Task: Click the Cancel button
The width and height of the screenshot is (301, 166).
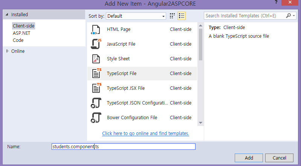Action: [279, 158]
